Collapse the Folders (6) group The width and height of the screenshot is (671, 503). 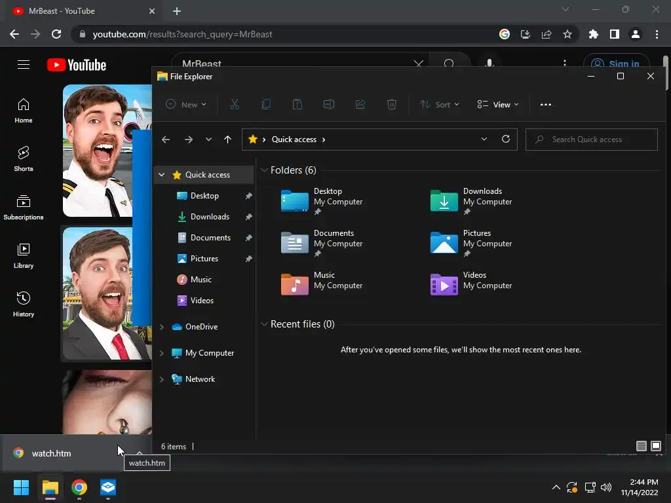(x=264, y=170)
